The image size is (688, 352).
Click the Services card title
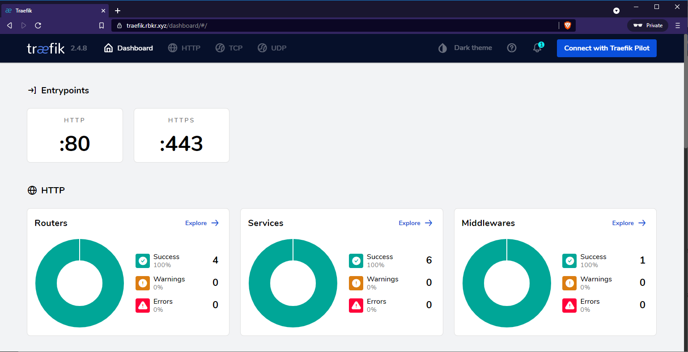[x=266, y=223]
